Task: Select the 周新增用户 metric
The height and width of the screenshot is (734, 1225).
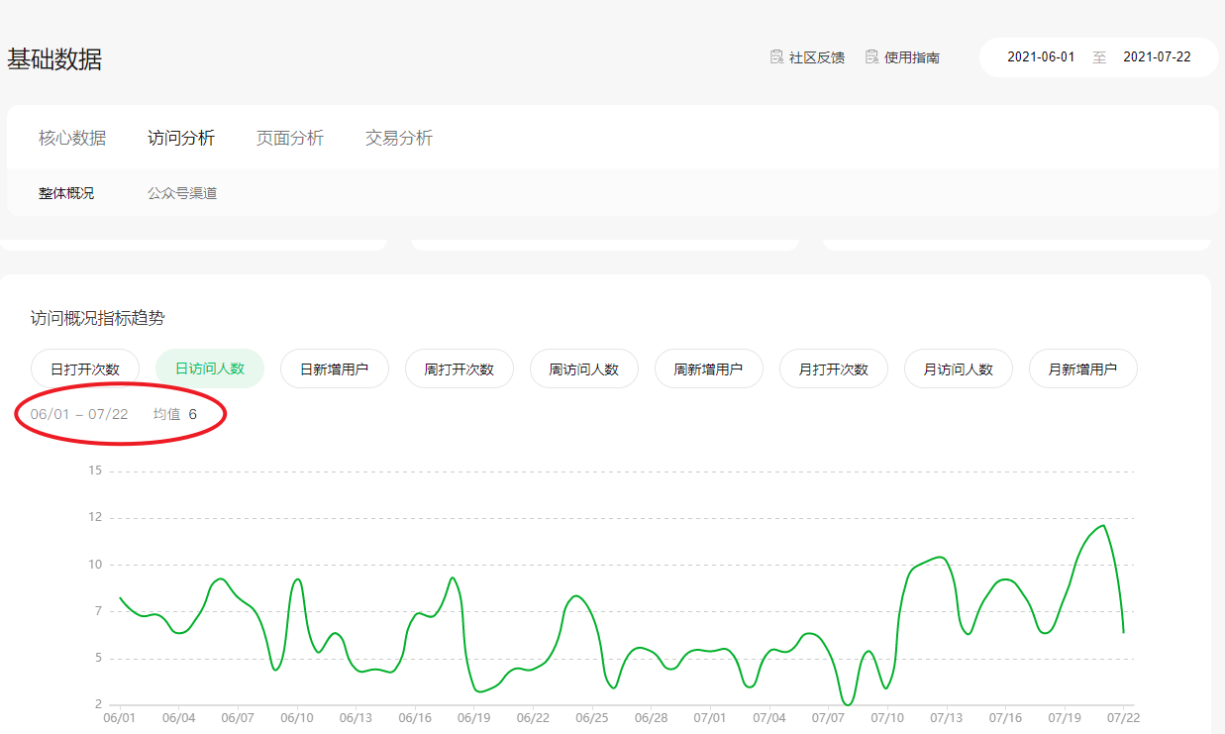Action: (x=709, y=368)
